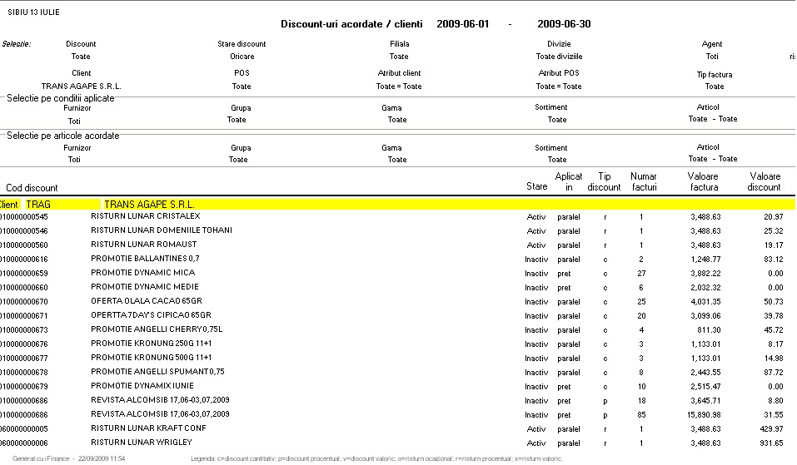797x465 pixels.
Task: Select row 'PROMOTIE BALLANTINES 0,7'
Action: pos(397,260)
